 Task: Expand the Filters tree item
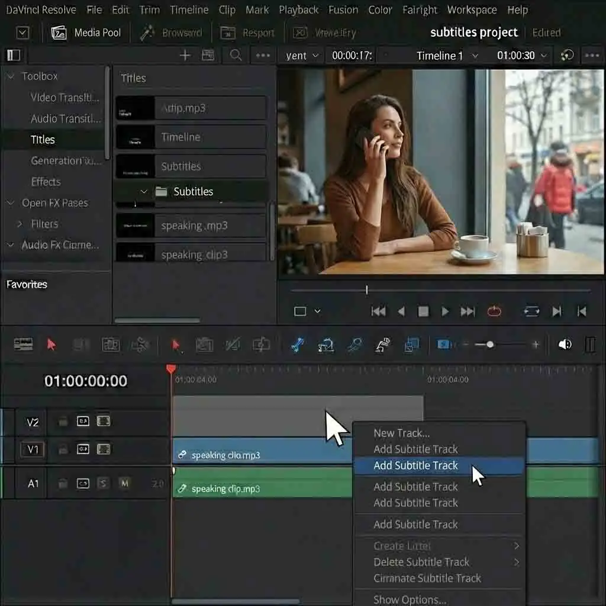click(20, 224)
